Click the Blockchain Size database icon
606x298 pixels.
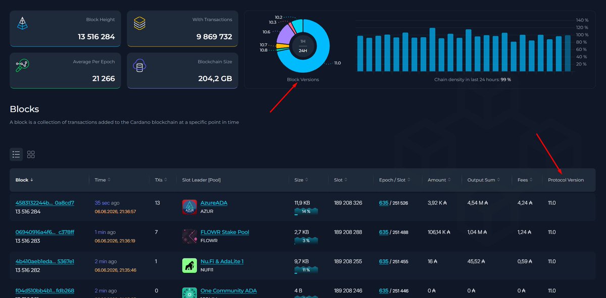click(140, 66)
